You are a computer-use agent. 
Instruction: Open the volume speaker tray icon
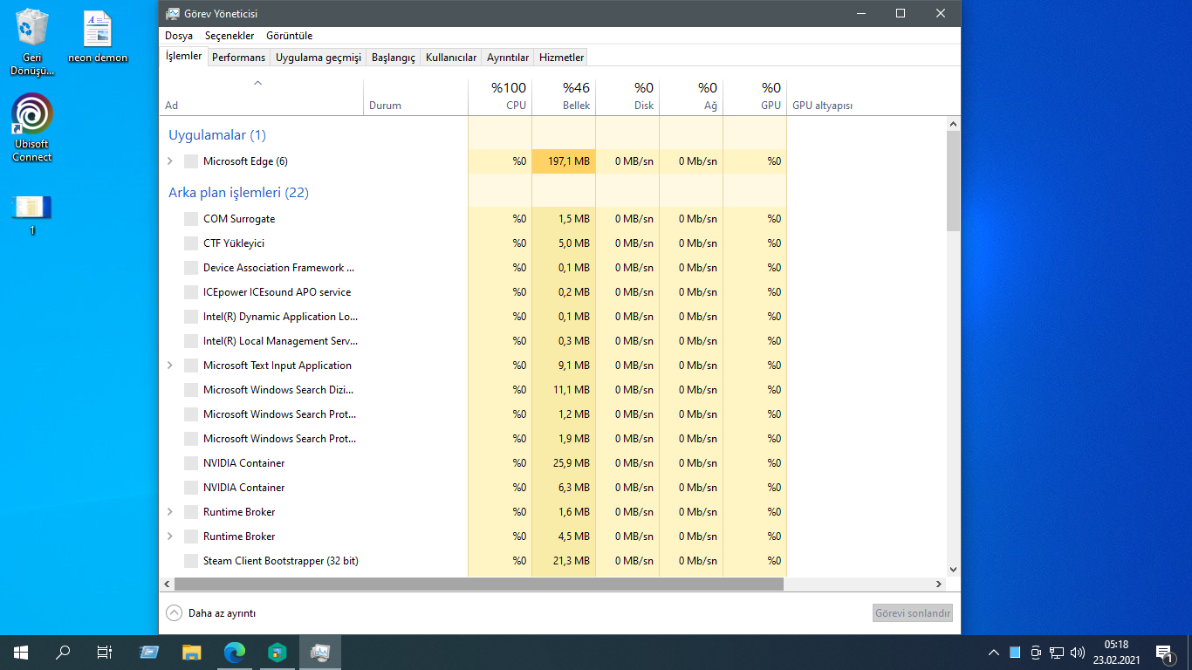click(1078, 652)
